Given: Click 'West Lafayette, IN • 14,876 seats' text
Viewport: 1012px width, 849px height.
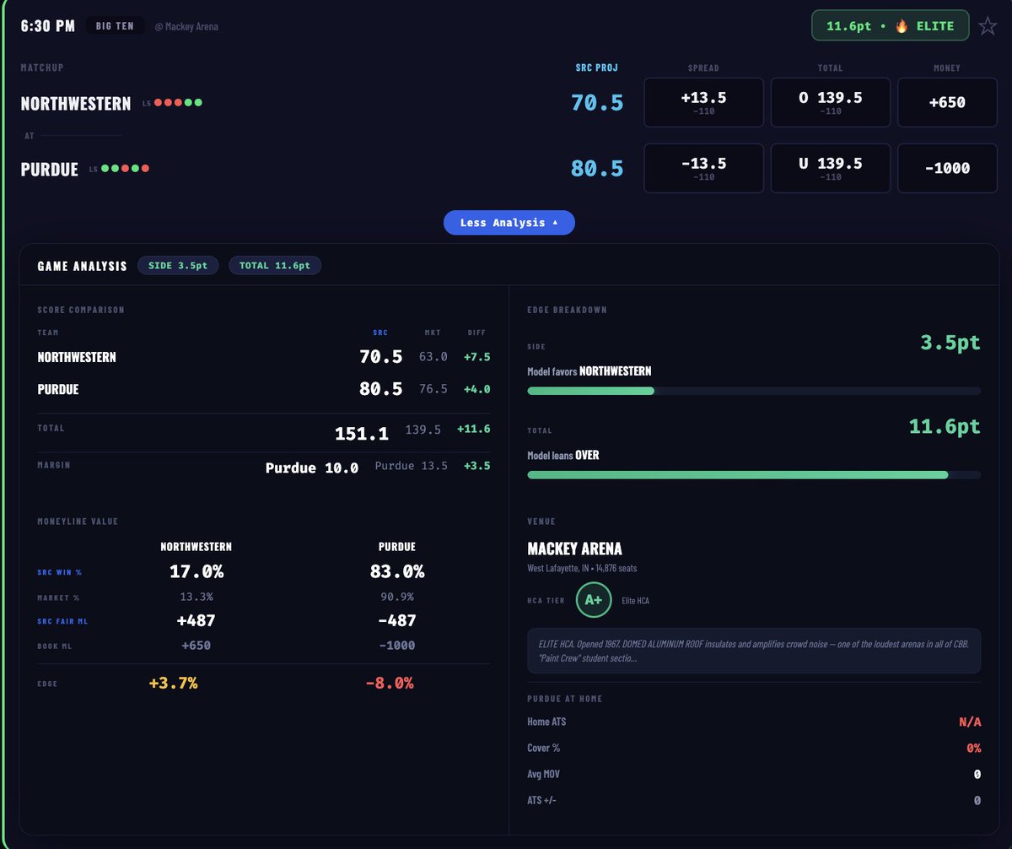Looking at the screenshot, I should (582, 569).
